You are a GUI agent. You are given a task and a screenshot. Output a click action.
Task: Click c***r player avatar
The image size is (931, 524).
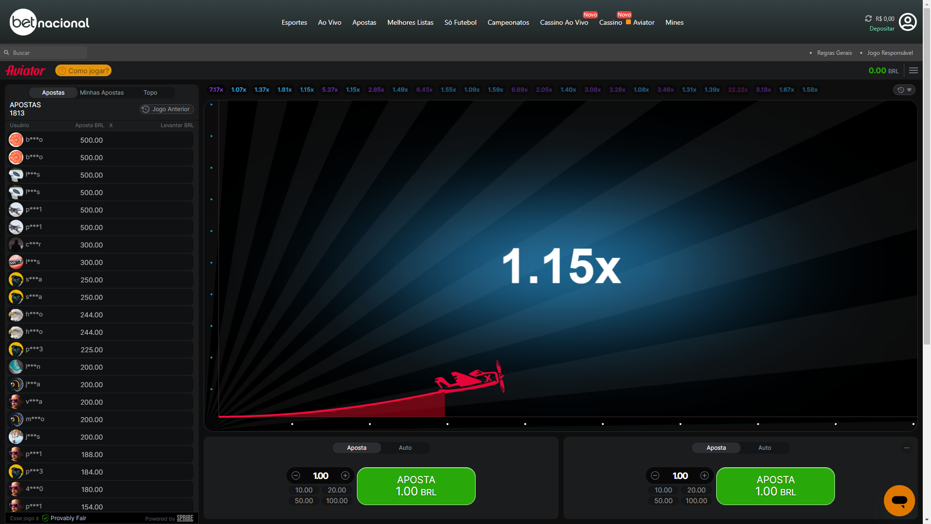16,245
